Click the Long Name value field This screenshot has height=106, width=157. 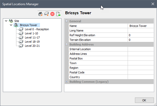[141, 31]
